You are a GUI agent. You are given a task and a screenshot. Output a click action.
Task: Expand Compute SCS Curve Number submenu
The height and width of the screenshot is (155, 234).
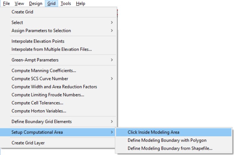click(40, 79)
